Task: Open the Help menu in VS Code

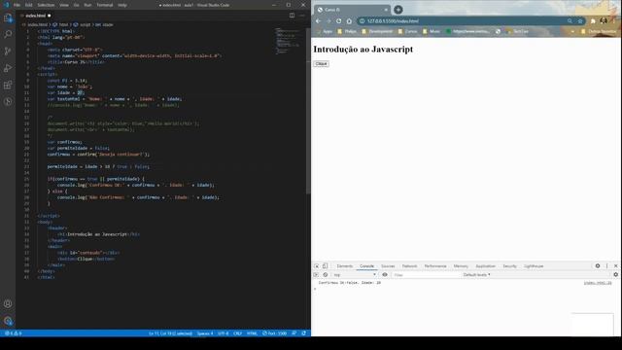Action: (122, 5)
